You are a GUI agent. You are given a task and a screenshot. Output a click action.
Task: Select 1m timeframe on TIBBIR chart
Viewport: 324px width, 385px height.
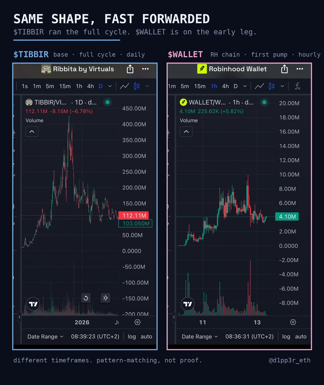click(37, 86)
